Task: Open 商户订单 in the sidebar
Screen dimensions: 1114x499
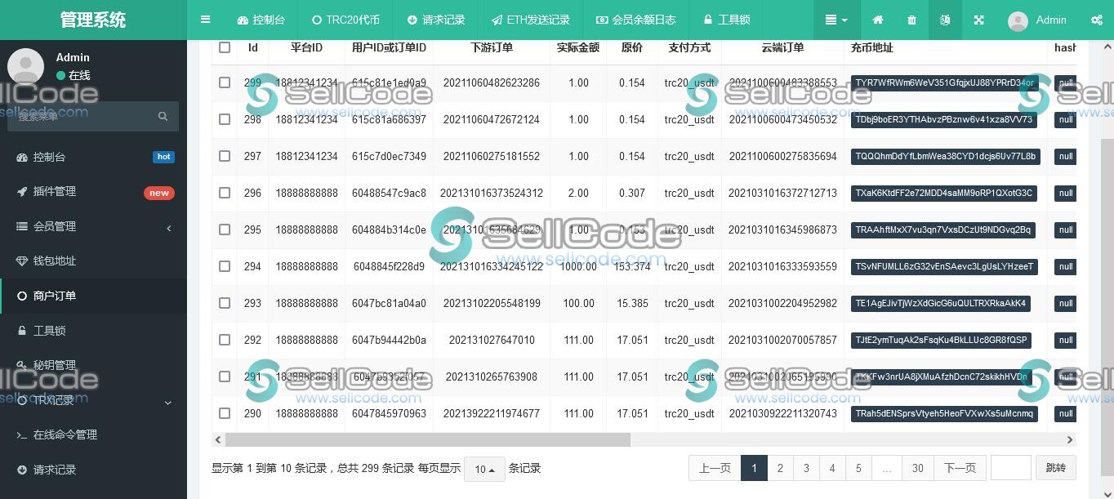Action: pos(93,296)
